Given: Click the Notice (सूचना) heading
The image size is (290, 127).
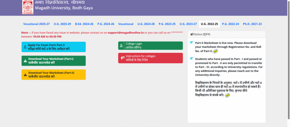Looking at the screenshot, I should coord(202,34).
